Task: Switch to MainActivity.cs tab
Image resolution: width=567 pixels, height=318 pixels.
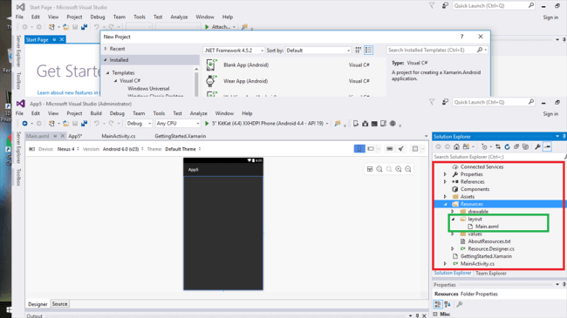Action: (119, 136)
